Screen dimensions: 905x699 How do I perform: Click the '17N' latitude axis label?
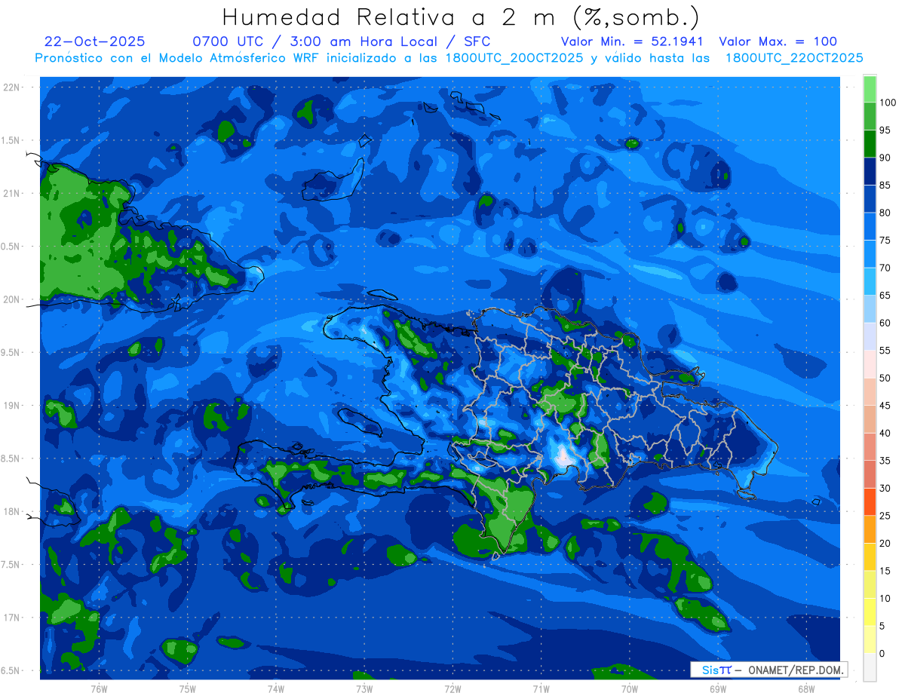[x=11, y=618]
